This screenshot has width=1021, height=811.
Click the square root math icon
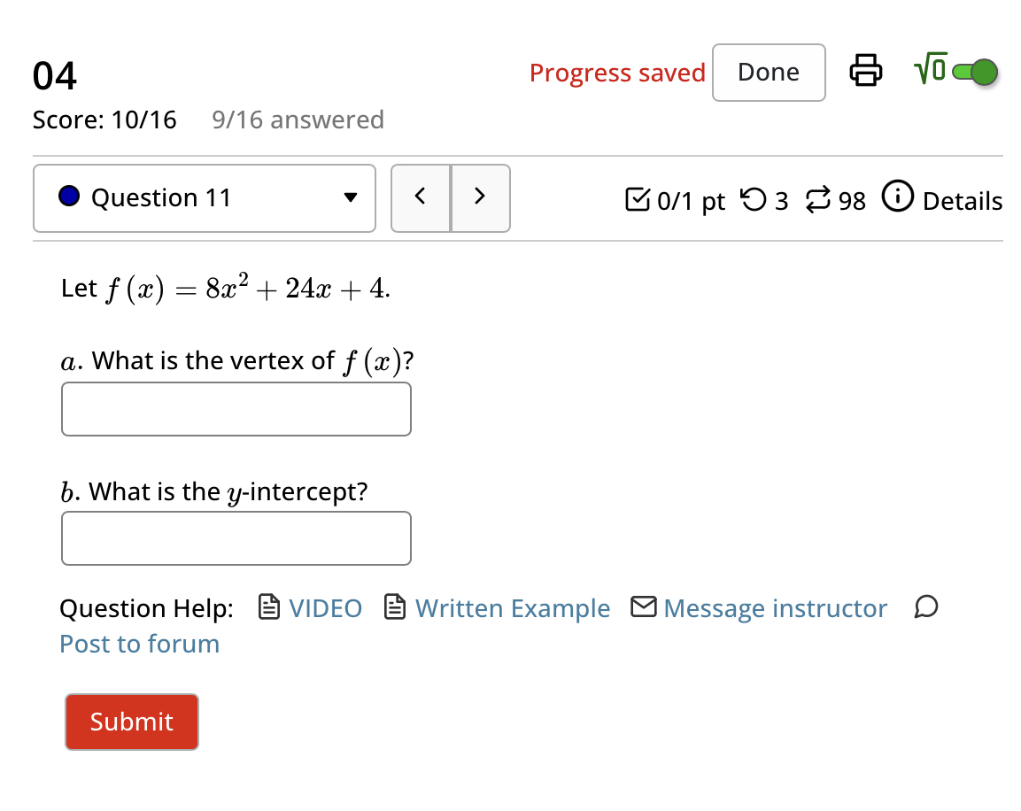(930, 70)
